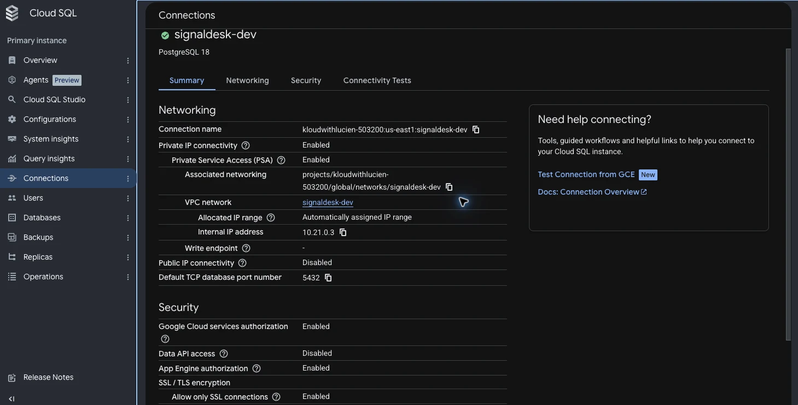Click the page vertical scrollbar

[788, 194]
